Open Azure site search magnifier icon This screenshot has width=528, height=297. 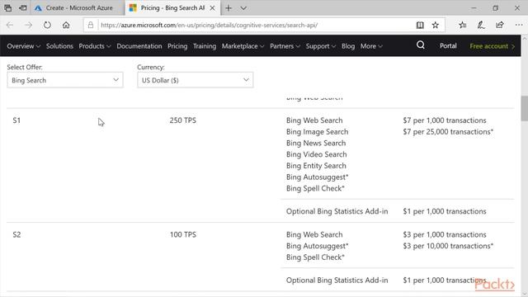coord(420,45)
